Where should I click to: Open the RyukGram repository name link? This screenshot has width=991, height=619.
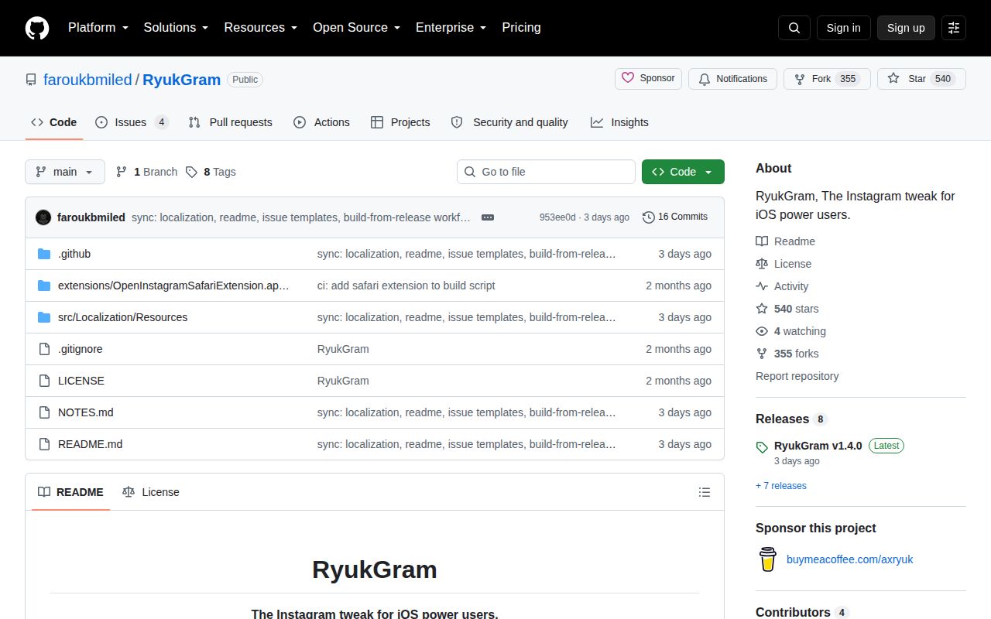182,80
